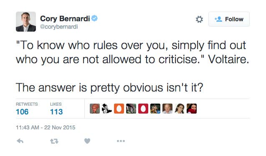Click the blue verified badge
The width and height of the screenshot is (266, 156).
[94, 18]
